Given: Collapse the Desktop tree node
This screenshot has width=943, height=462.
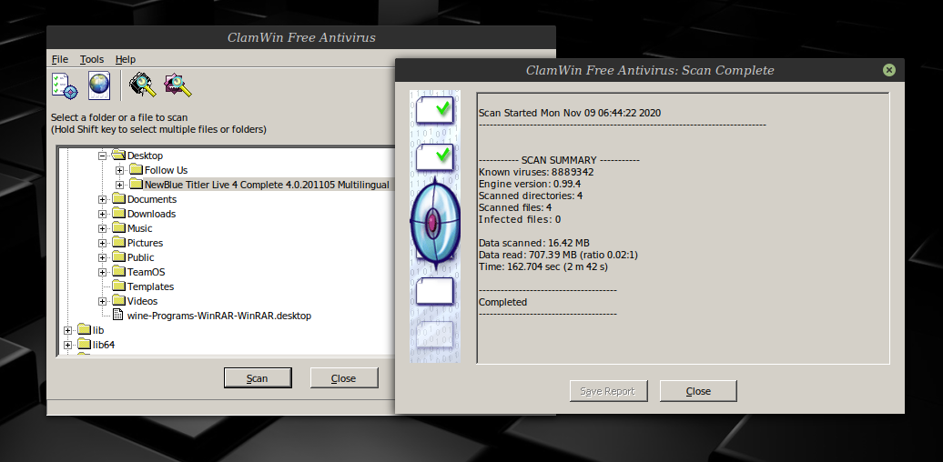Looking at the screenshot, I should [x=102, y=156].
